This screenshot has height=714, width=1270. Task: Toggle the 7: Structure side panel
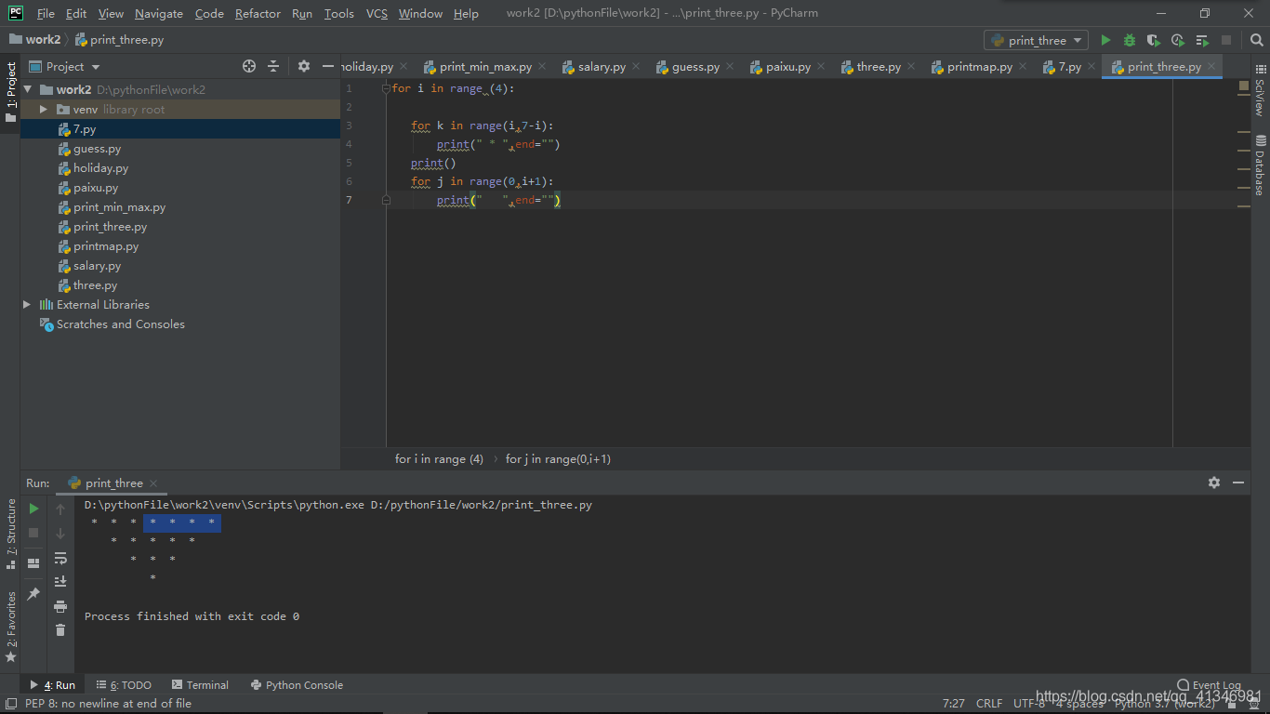click(x=11, y=534)
